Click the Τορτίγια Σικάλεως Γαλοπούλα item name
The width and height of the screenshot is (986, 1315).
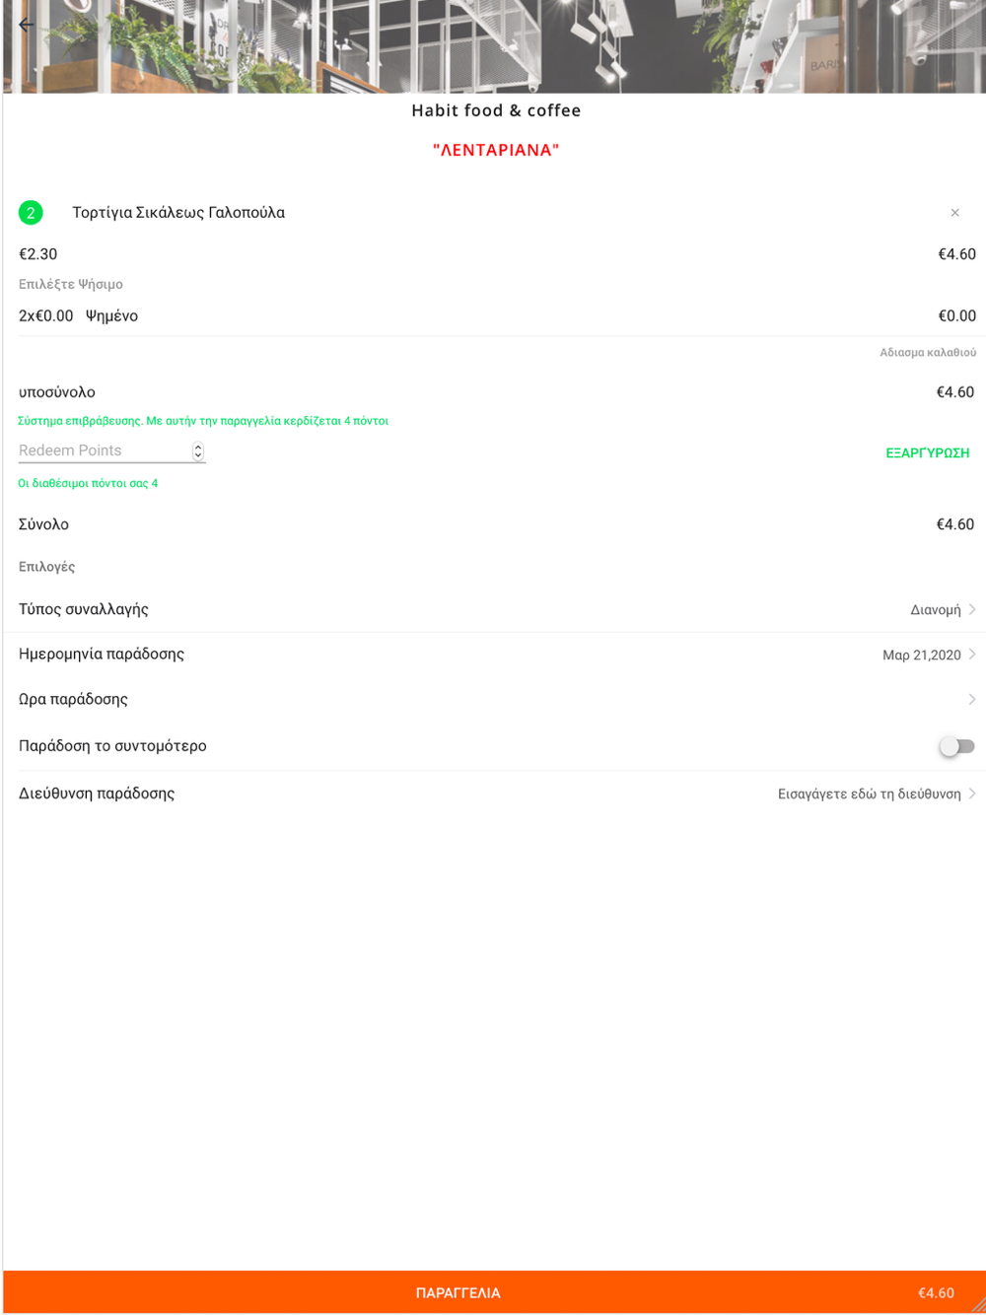click(x=178, y=213)
